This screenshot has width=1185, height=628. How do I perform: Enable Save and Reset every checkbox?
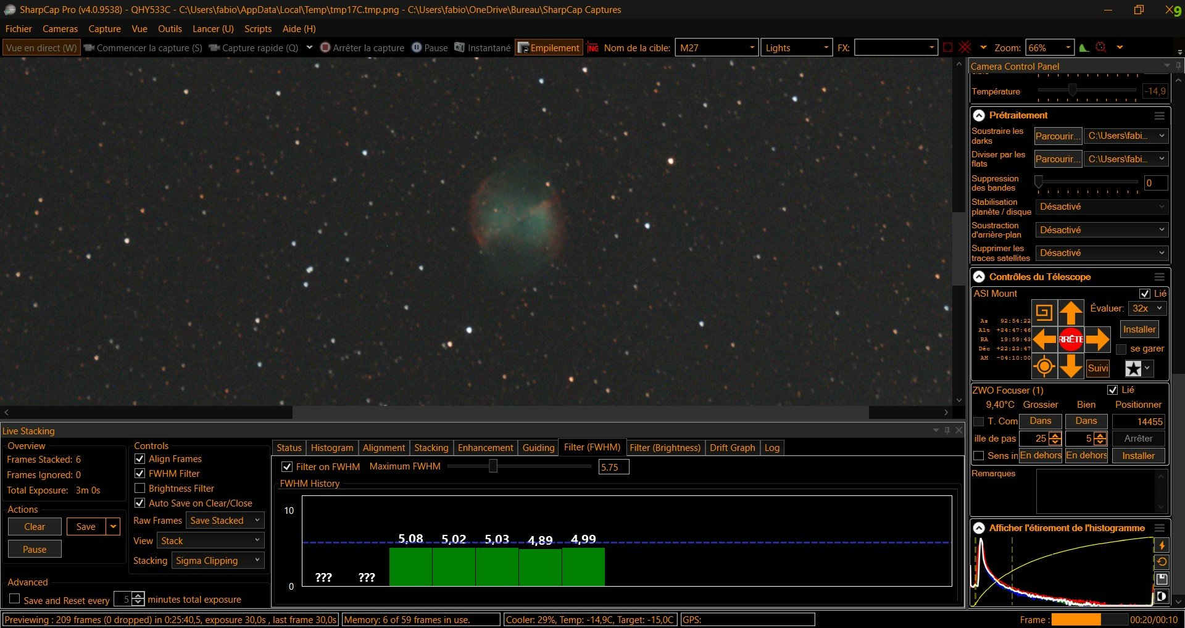pos(15,598)
